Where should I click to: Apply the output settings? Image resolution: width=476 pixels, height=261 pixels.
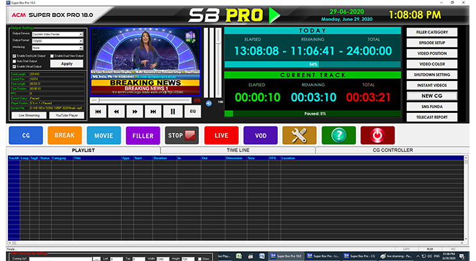click(x=67, y=63)
